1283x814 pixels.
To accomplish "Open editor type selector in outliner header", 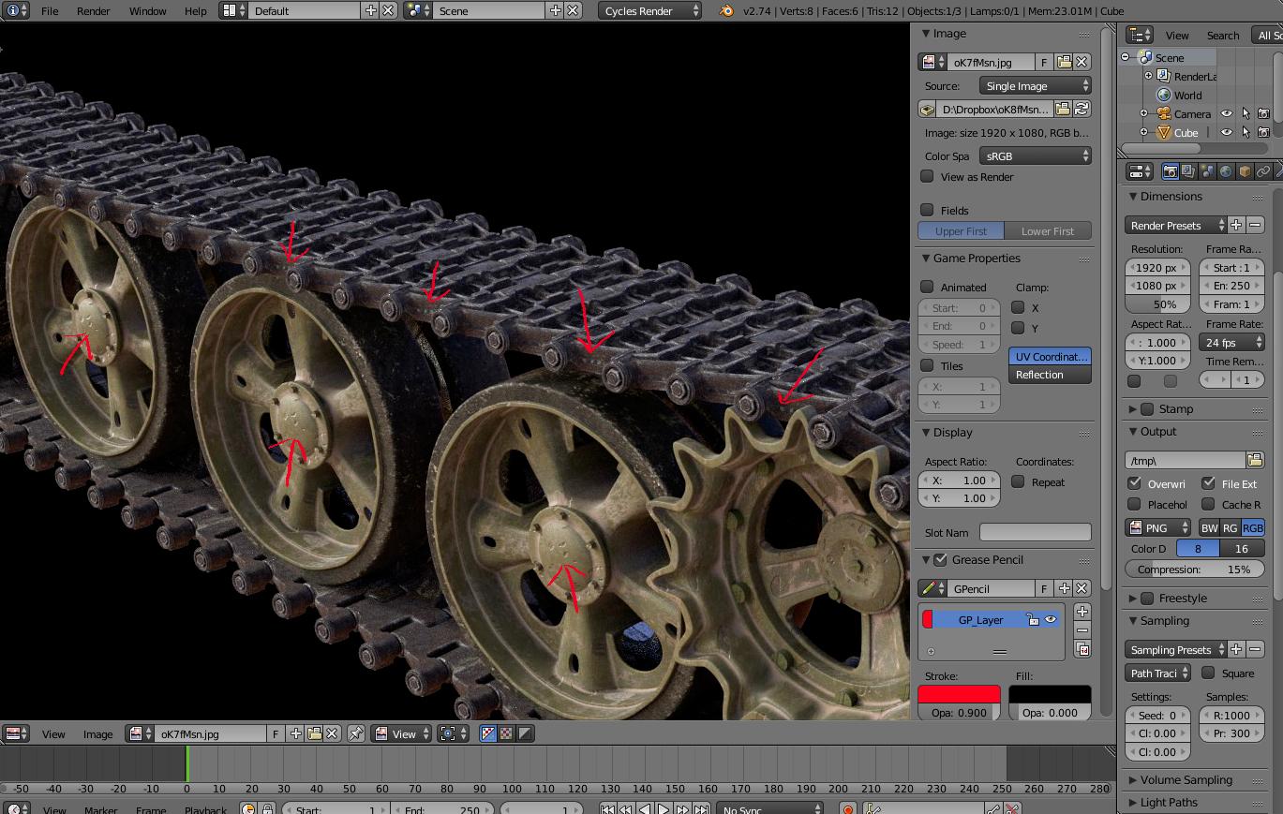I will pos(1140,35).
